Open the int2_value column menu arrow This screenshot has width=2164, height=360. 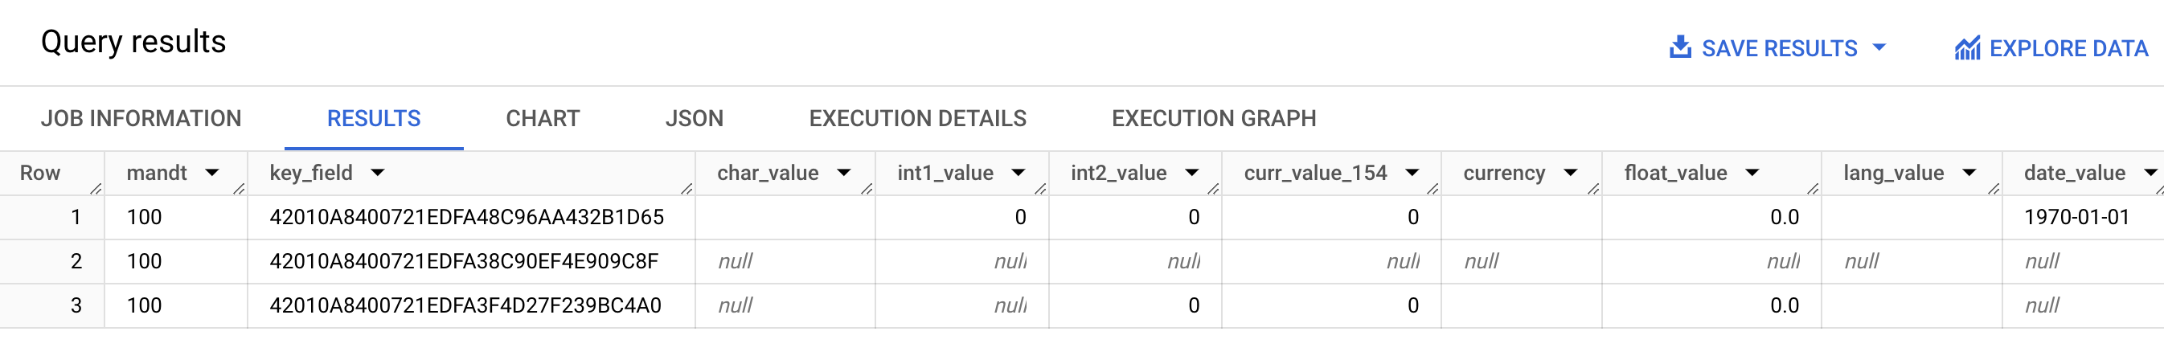pos(1192,173)
